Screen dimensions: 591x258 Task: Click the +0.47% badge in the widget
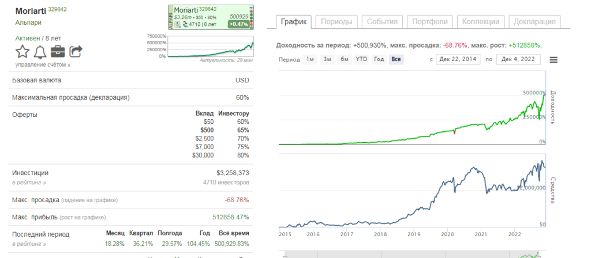(238, 24)
